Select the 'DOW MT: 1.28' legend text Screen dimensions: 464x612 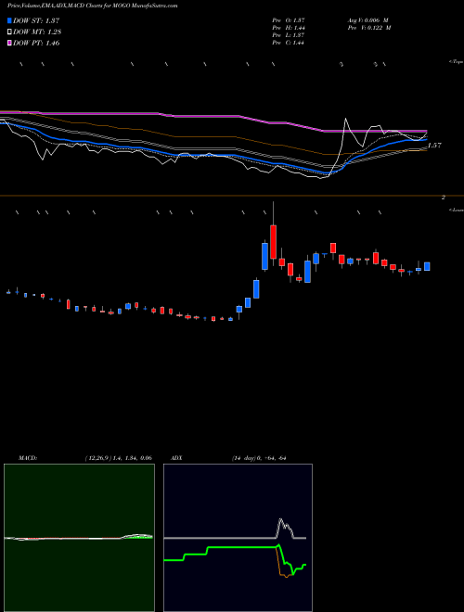click(x=37, y=32)
